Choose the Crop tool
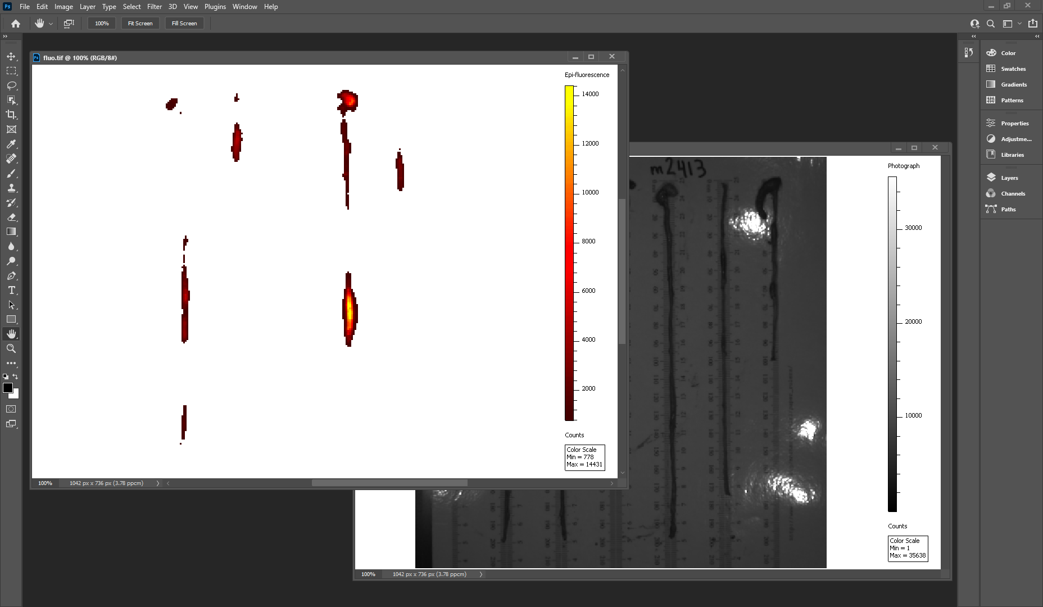Viewport: 1043px width, 607px height. click(x=11, y=115)
